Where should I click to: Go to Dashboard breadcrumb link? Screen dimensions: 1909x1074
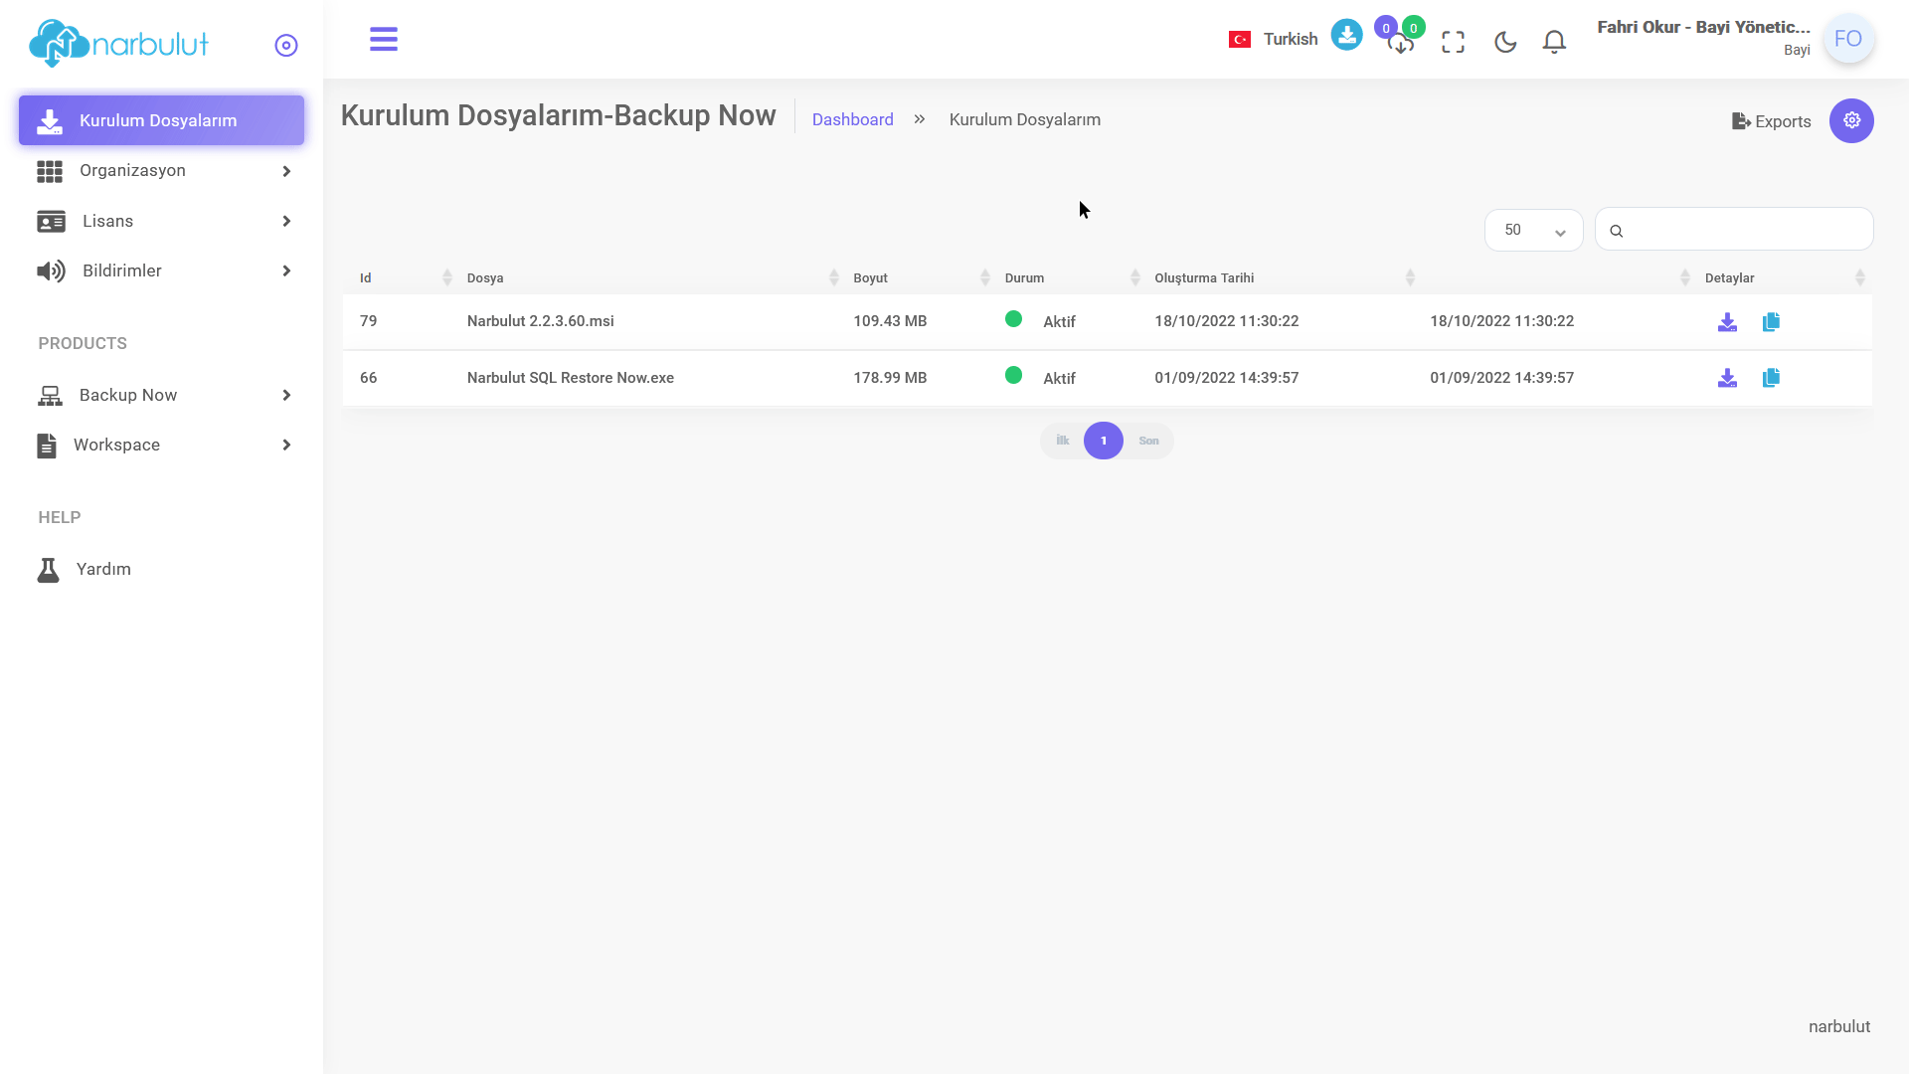852,119
